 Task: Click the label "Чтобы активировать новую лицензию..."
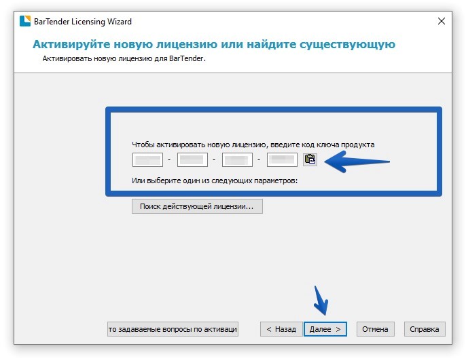[253, 145]
